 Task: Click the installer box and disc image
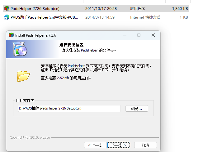[20, 49]
